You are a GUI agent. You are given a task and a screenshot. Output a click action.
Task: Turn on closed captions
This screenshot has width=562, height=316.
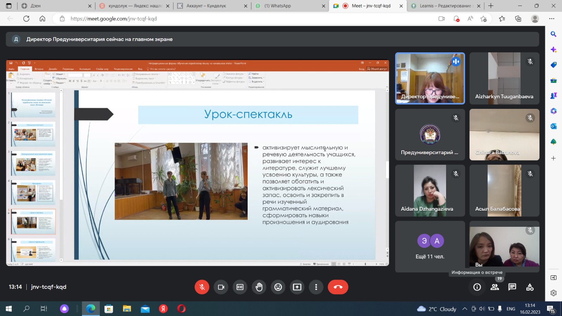[240, 287]
